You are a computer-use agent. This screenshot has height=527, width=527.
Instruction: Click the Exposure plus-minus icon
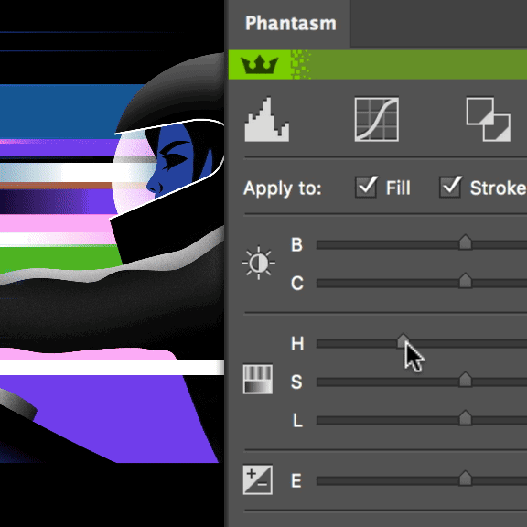click(258, 480)
